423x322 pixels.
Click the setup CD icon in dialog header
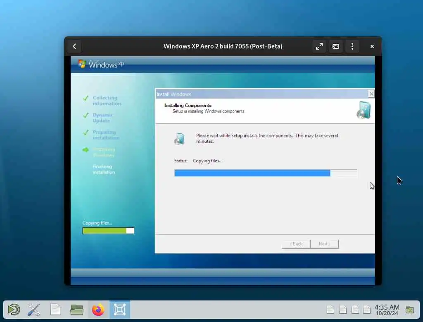[x=364, y=110]
